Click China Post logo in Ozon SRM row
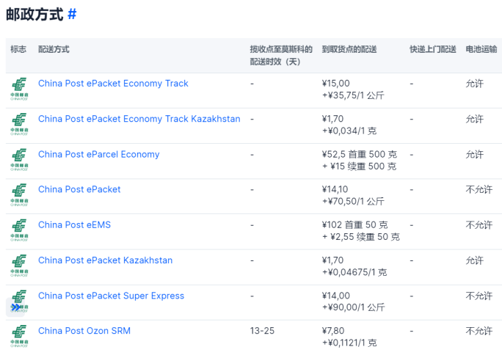 click(x=19, y=337)
